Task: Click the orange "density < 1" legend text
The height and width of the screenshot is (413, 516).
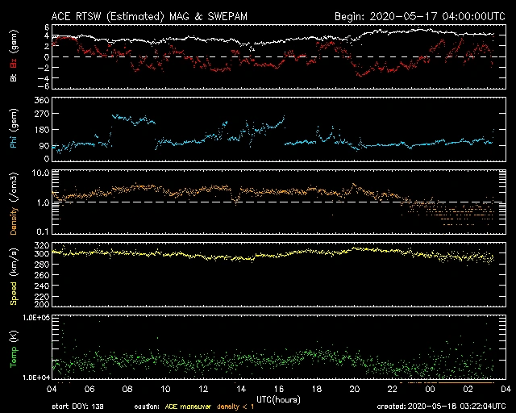Action: click(x=235, y=407)
